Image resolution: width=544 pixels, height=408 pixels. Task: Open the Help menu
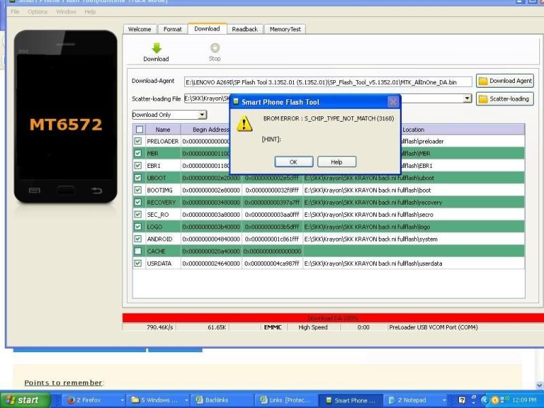(x=90, y=12)
